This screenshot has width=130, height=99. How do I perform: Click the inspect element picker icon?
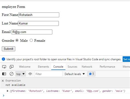[4, 67]
